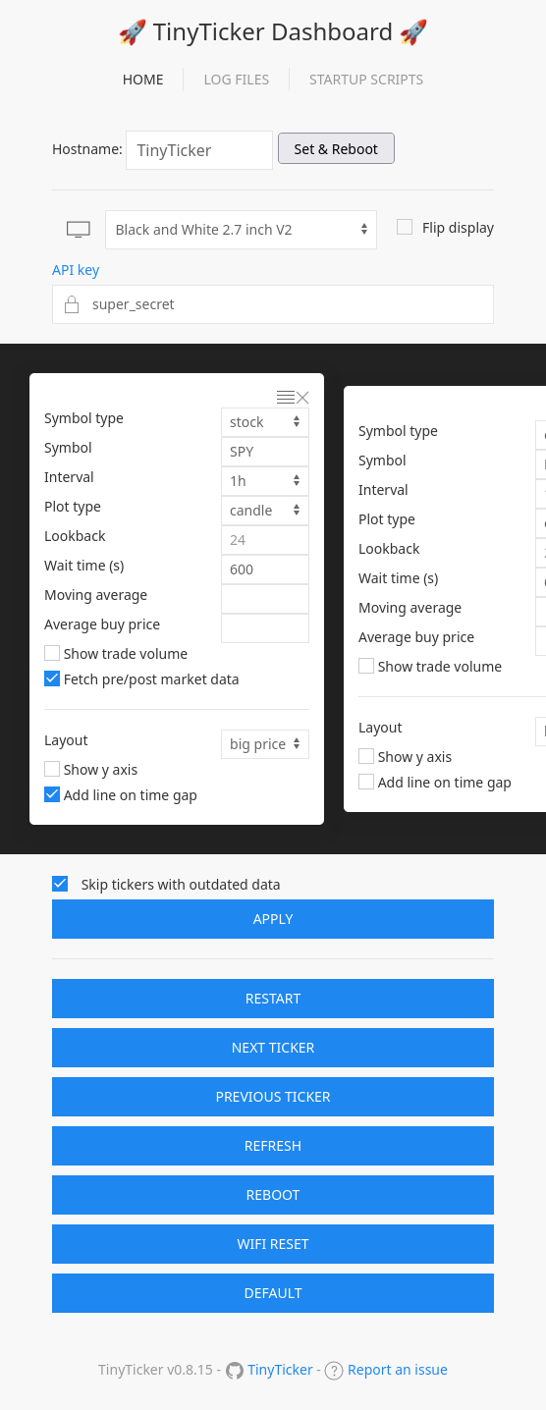Viewport: 546px width, 1410px height.
Task: Open the Interval dropdown showing 1h
Action: click(265, 481)
